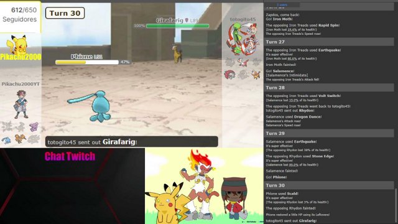Click 'Salamence used Earthquake!' log line
Screen dimensions: 398x224
click(x=291, y=142)
